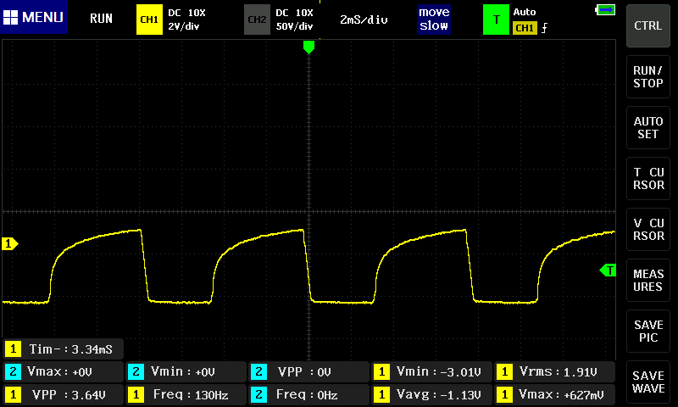Screen dimensions: 678x407
Task: Toggle the move slow speed setting
Action: (433, 19)
